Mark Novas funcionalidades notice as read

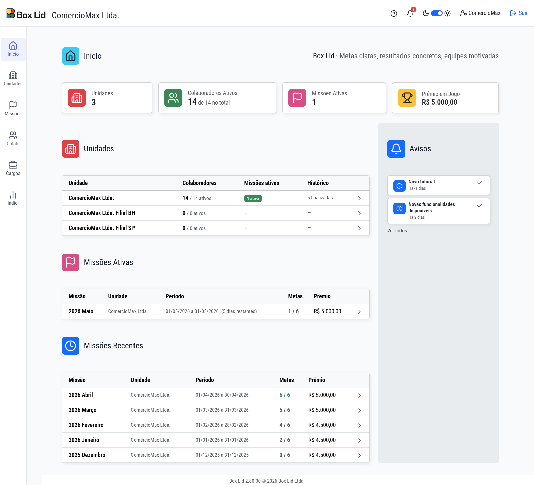tap(480, 205)
